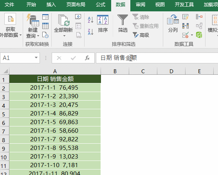Screen dimensions: 218x175
Task: Click the 合并计算 (Consolidate) icon
Action: coord(199,17)
